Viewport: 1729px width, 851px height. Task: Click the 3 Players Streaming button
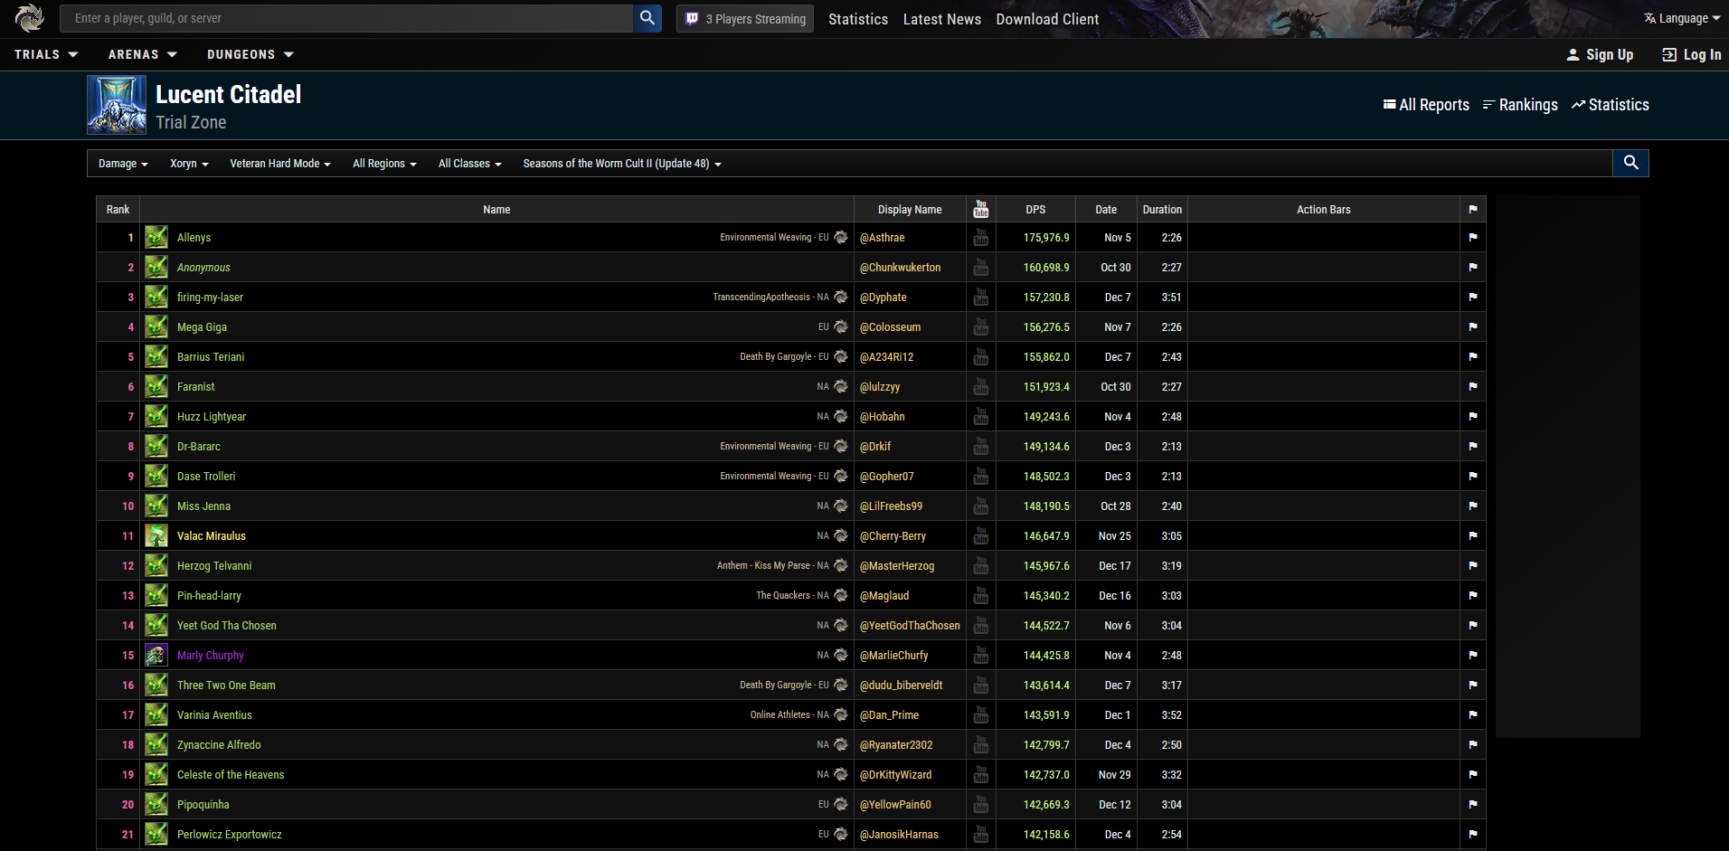click(x=745, y=19)
